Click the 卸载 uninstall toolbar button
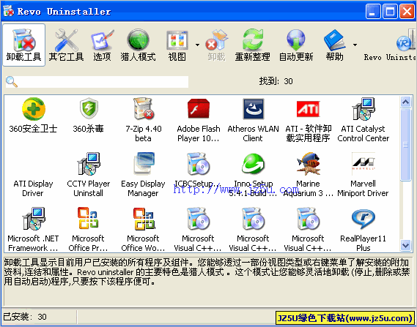The image size is (417, 327). (216, 45)
